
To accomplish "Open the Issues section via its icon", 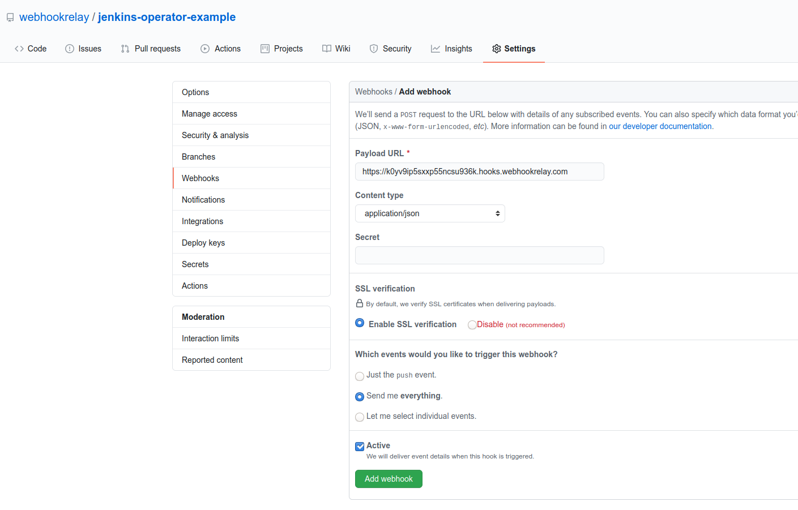I will [69, 49].
